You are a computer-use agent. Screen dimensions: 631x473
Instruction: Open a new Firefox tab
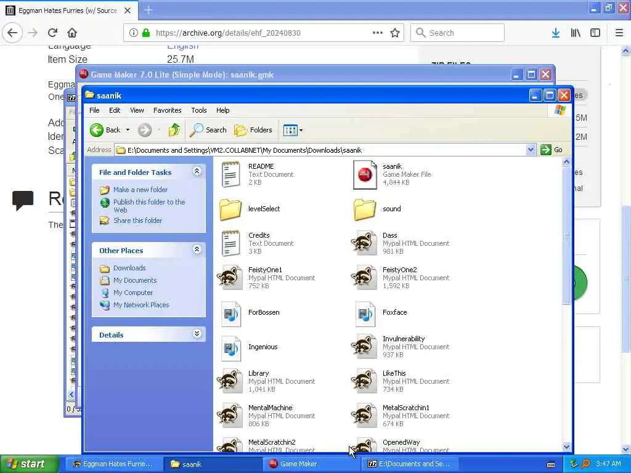(149, 10)
